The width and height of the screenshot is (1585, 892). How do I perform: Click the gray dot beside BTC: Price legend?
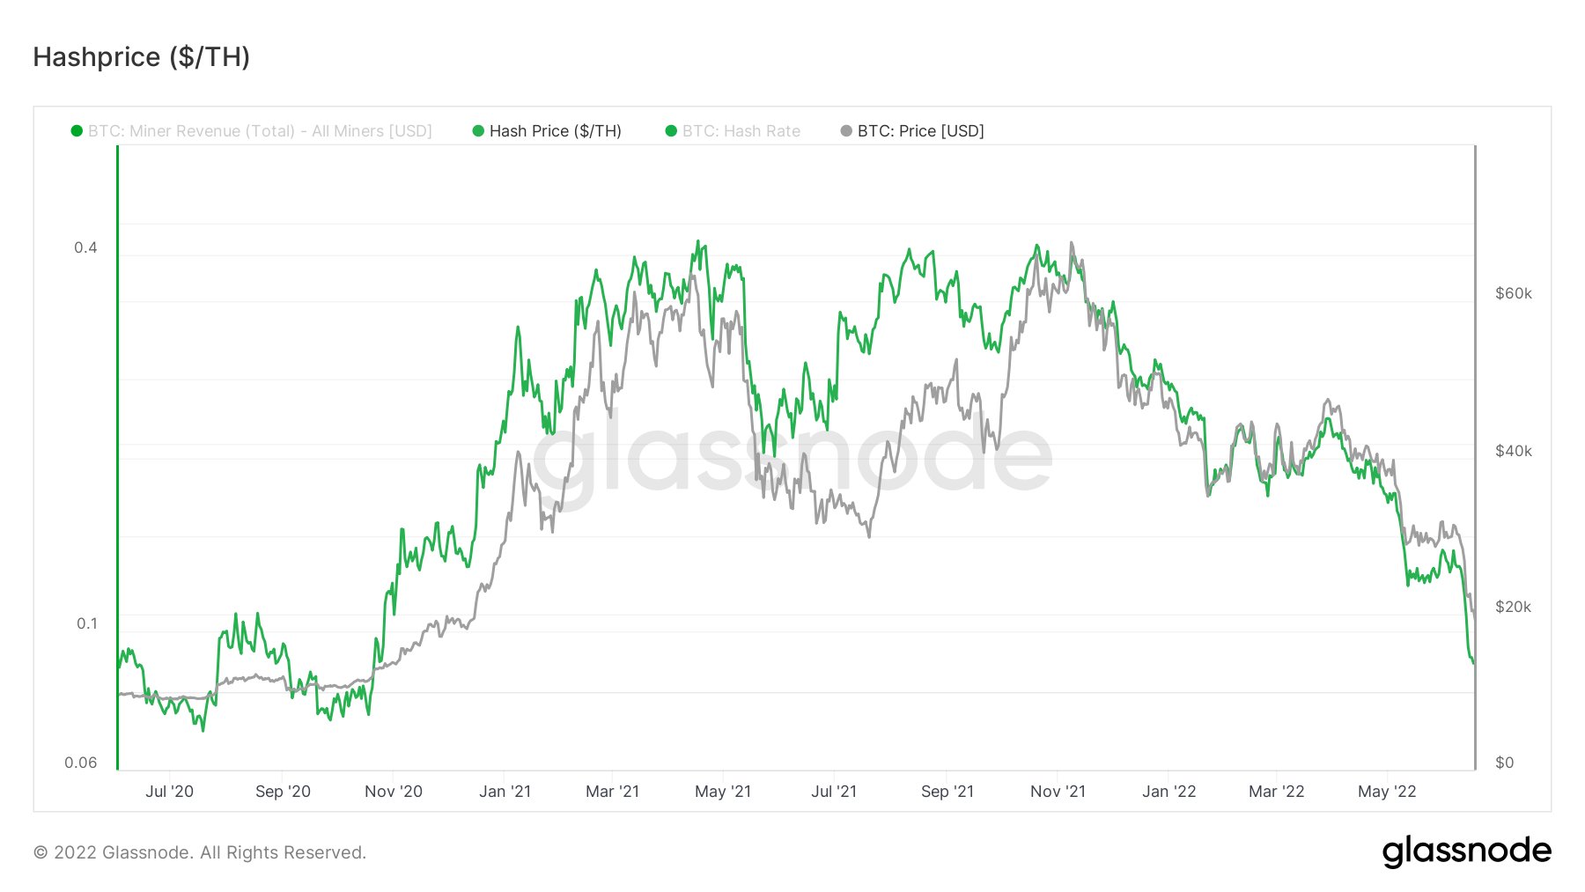click(x=846, y=131)
